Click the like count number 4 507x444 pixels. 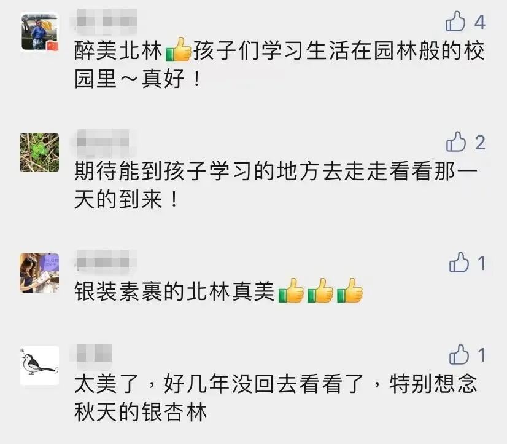click(480, 22)
